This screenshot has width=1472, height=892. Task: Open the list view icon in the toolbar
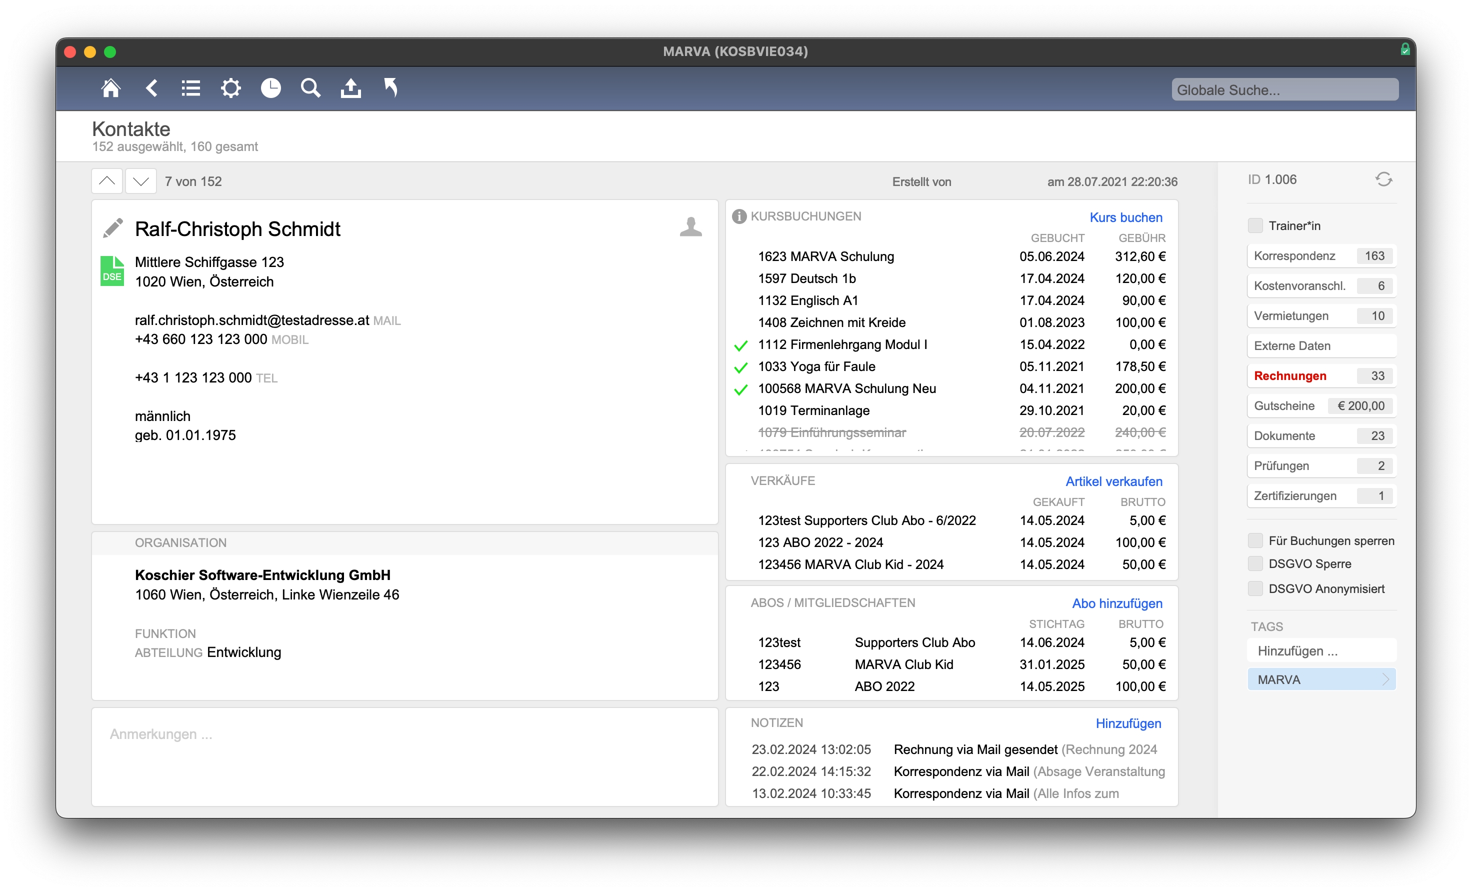[190, 88]
